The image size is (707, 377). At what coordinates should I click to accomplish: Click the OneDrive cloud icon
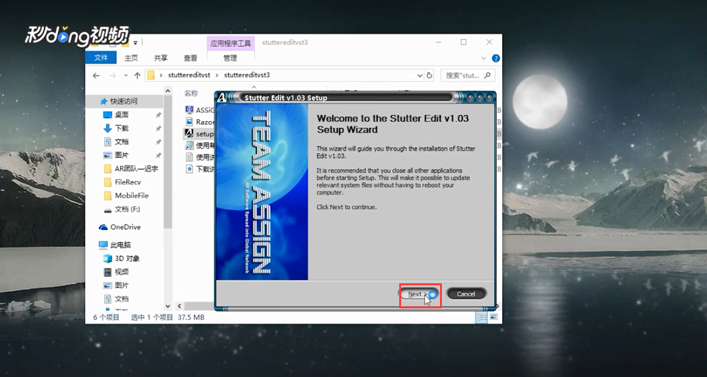point(103,227)
